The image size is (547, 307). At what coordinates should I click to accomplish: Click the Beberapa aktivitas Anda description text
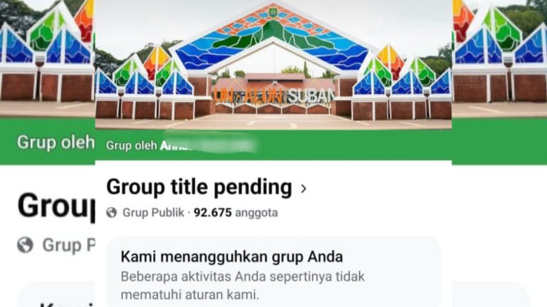point(242,286)
